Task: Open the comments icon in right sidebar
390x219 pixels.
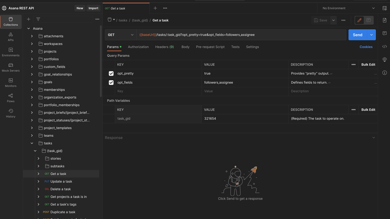Action: pyautogui.click(x=385, y=33)
